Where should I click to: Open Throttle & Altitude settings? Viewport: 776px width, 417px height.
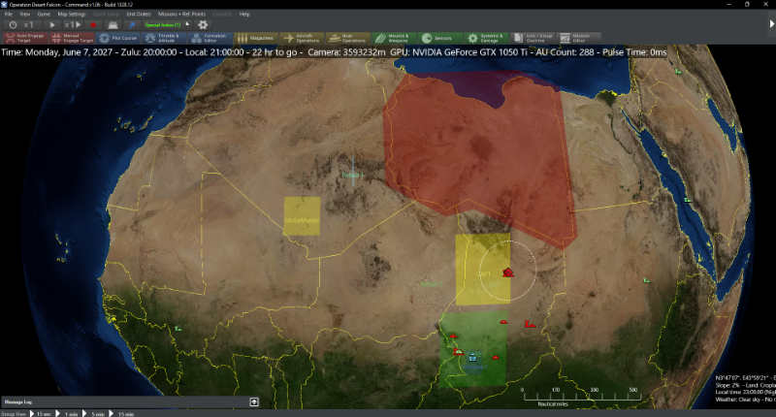(x=164, y=38)
